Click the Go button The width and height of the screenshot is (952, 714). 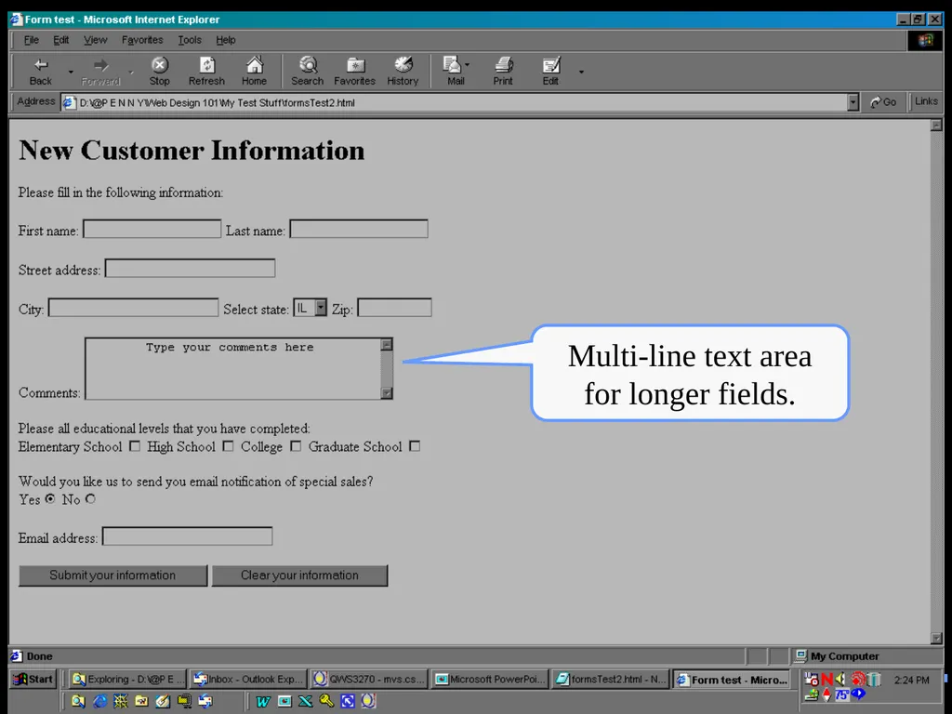[884, 102]
